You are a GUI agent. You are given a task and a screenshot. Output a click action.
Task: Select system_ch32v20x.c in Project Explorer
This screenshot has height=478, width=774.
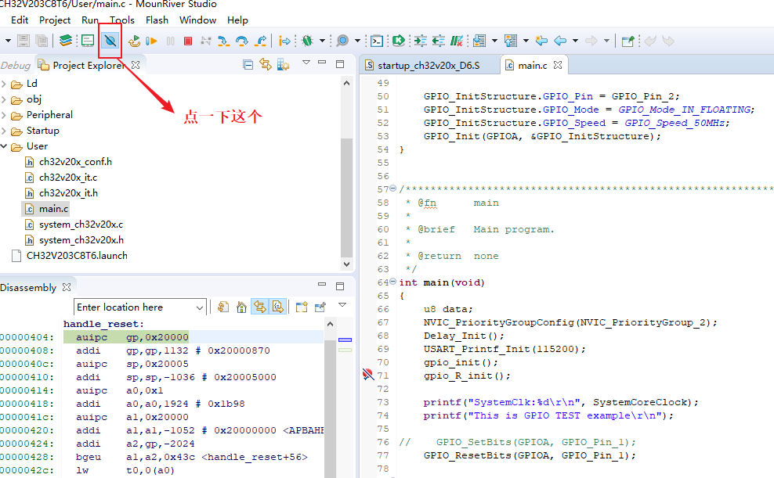pos(81,225)
